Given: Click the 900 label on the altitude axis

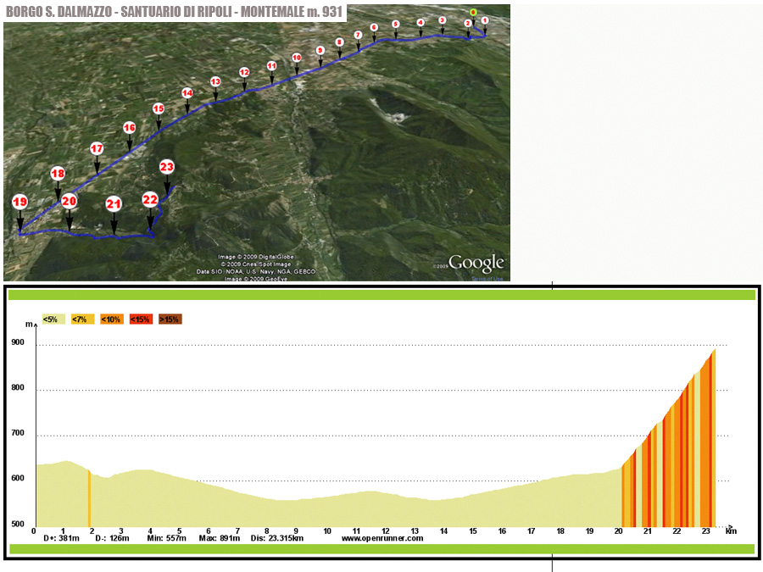Looking at the screenshot, I should 18,342.
